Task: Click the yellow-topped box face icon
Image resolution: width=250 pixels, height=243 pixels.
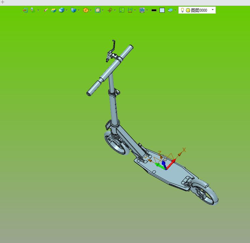Action: tap(54, 10)
